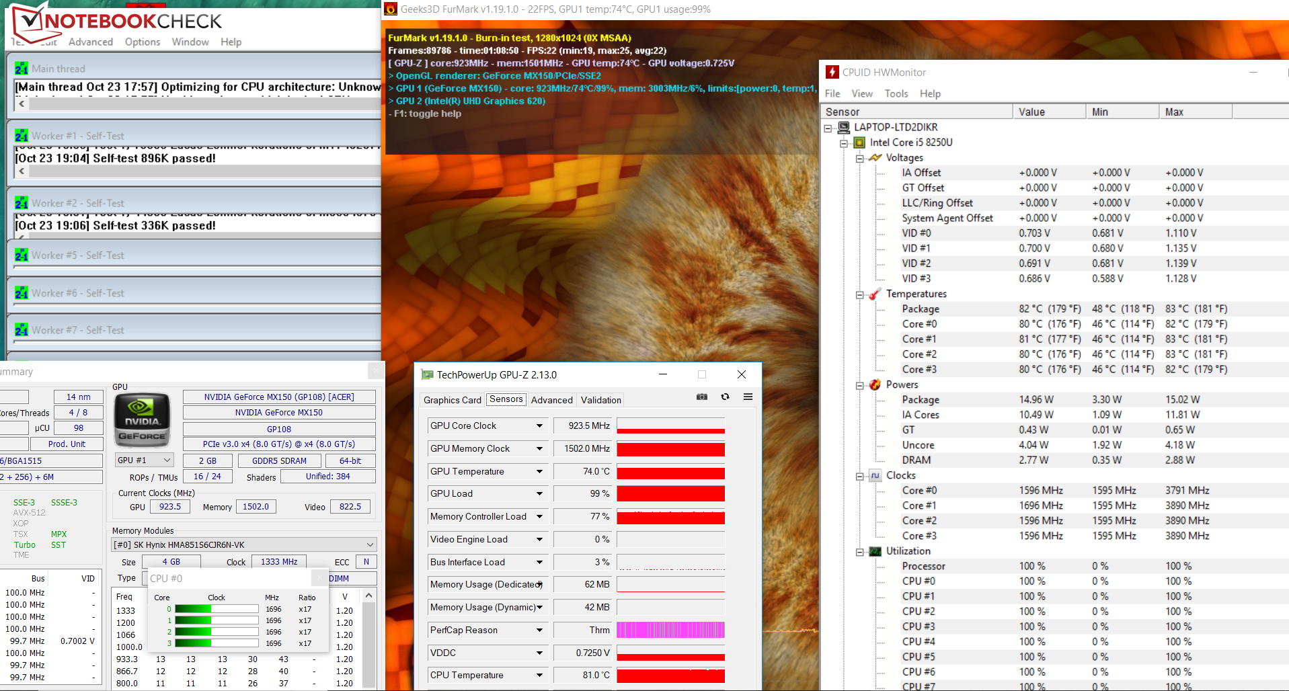
Task: Collapse the Voltages section in HWMonitor
Action: tap(859, 159)
